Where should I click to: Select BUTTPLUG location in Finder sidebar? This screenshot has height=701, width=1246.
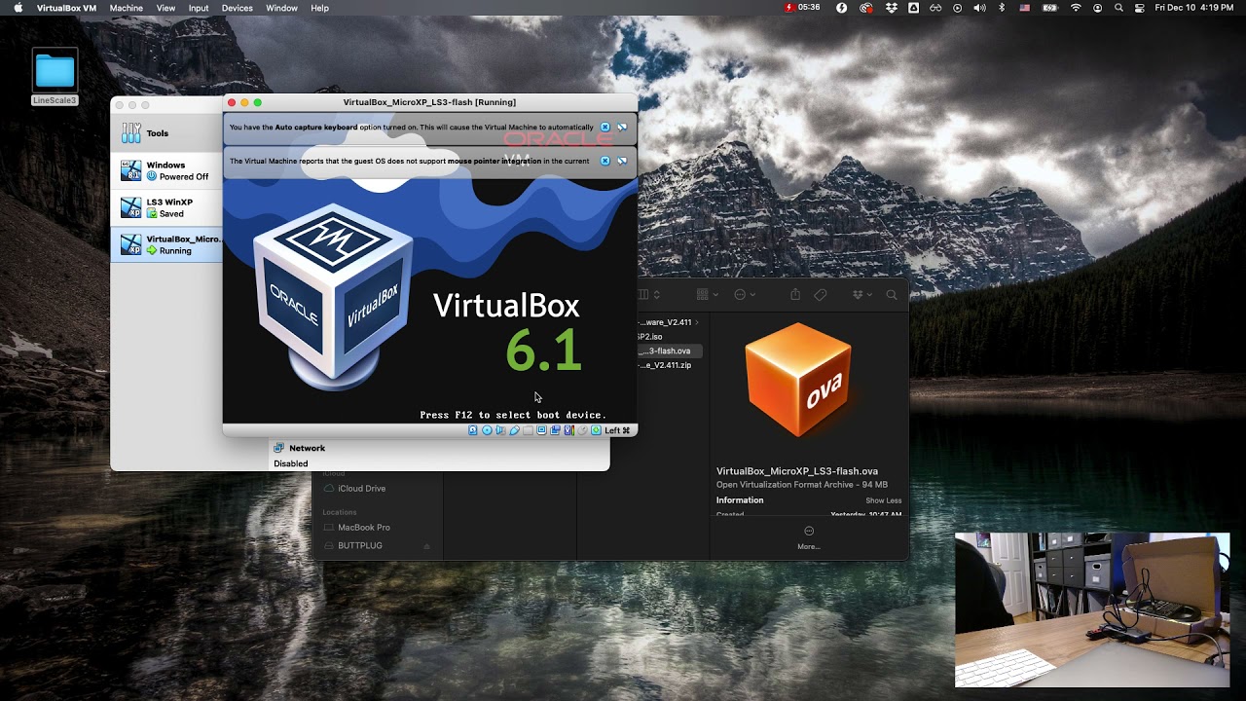(x=352, y=546)
